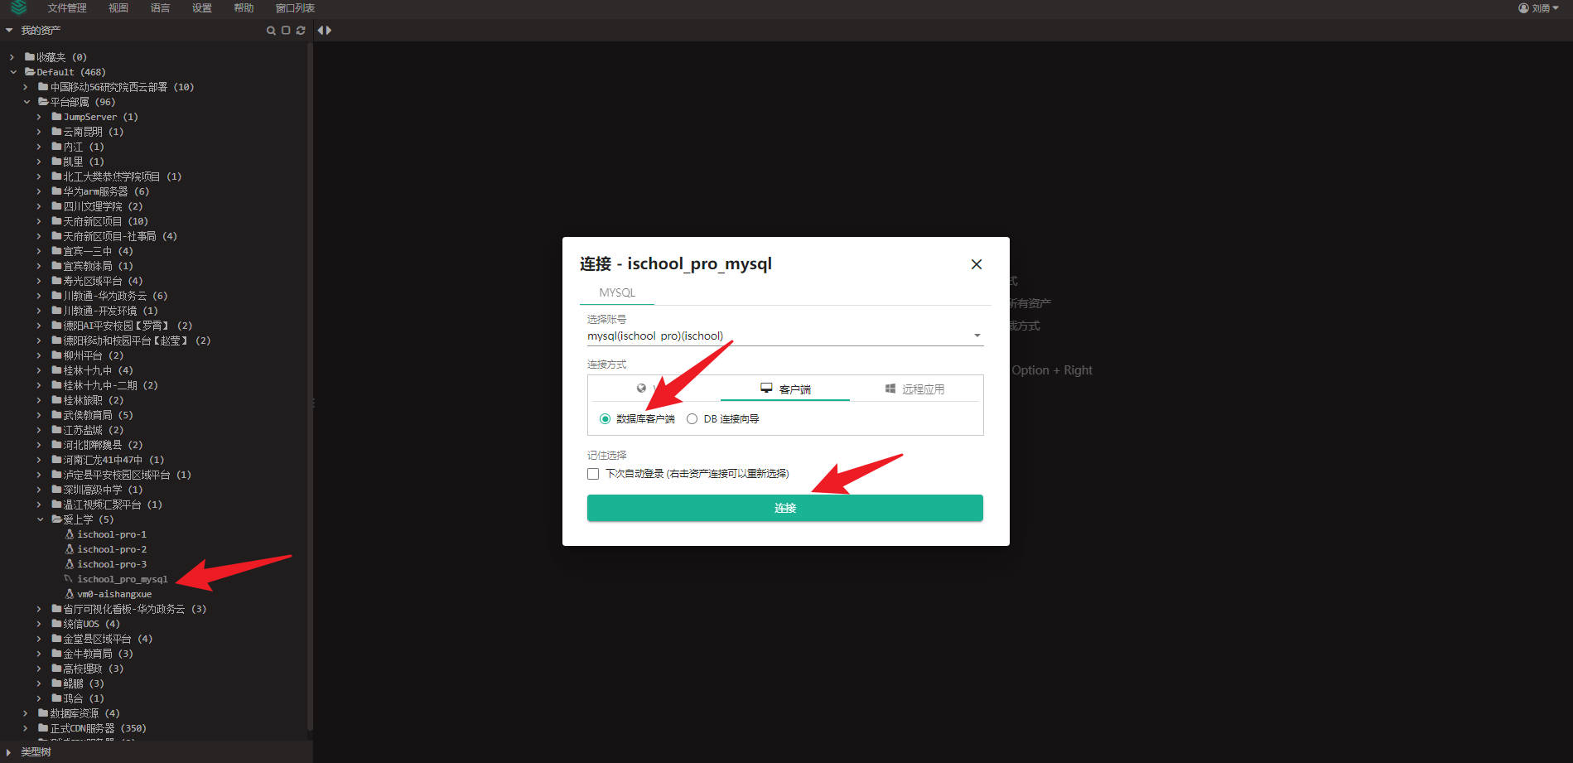Select the ischool-pro-1 Linux asset
This screenshot has height=763, width=1573.
[x=111, y=534]
